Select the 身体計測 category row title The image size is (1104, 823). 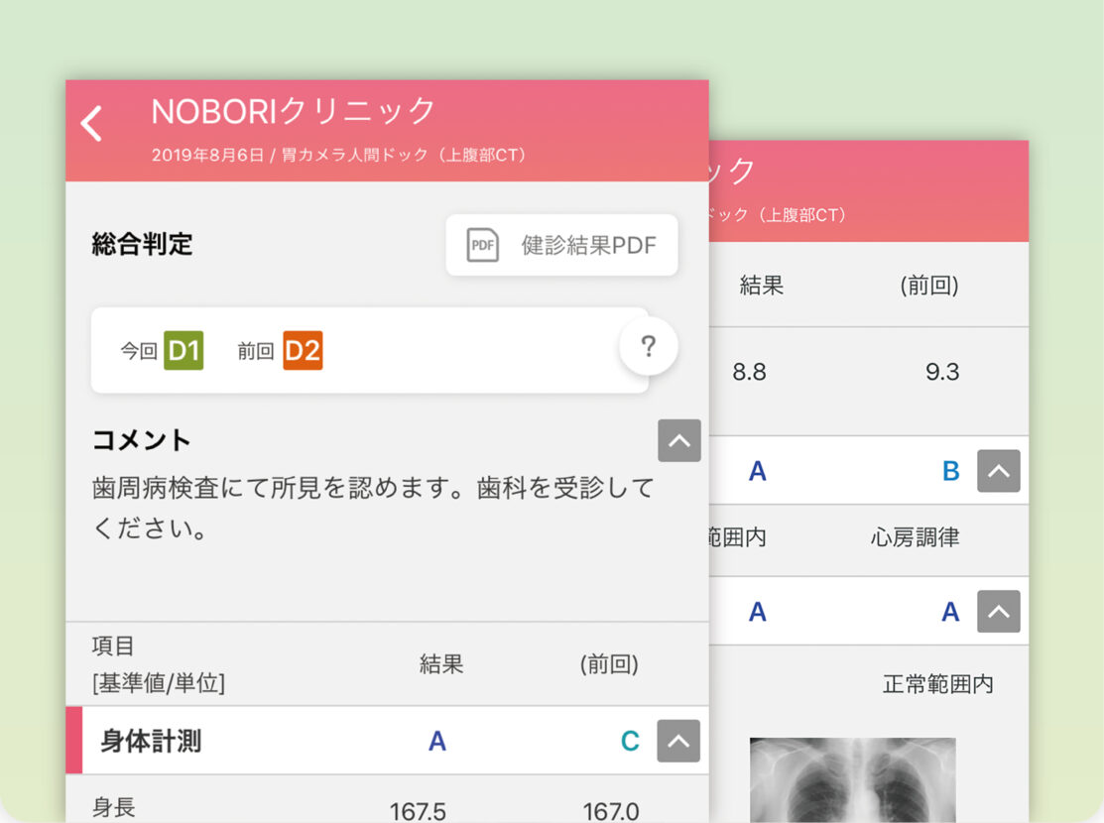pos(151,742)
